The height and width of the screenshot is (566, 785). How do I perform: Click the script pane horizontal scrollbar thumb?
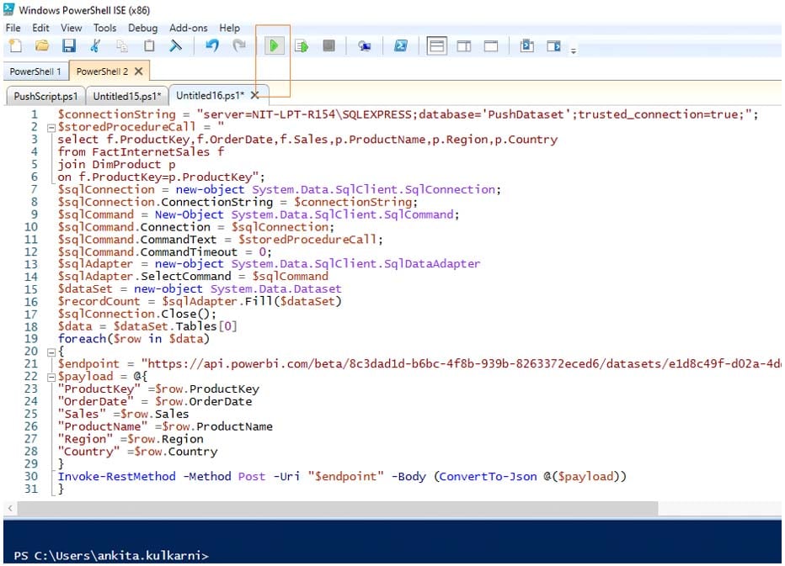338,508
